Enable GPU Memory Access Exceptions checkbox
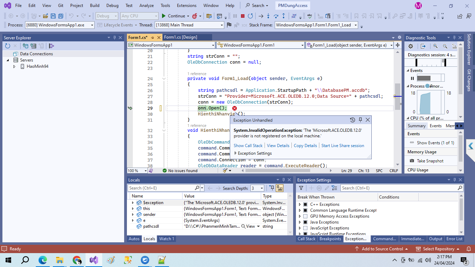The image size is (475, 267). coord(305,216)
